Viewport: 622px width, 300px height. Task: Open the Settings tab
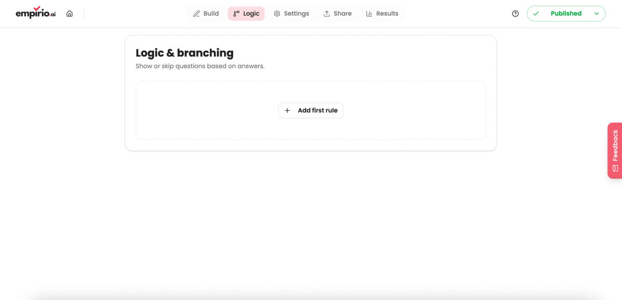pos(291,13)
